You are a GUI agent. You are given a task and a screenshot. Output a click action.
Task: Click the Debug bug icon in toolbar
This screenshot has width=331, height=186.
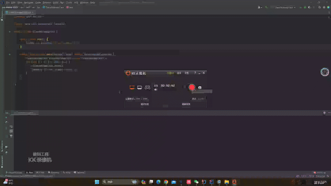point(305,7)
